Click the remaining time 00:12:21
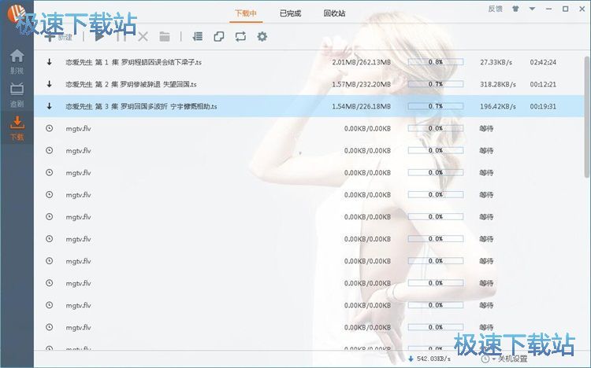591x368 pixels. [x=543, y=84]
